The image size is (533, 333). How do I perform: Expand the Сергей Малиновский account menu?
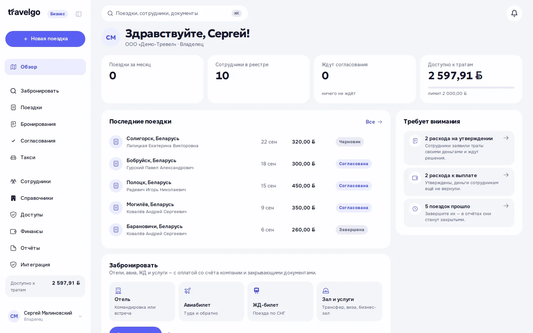(x=45, y=316)
